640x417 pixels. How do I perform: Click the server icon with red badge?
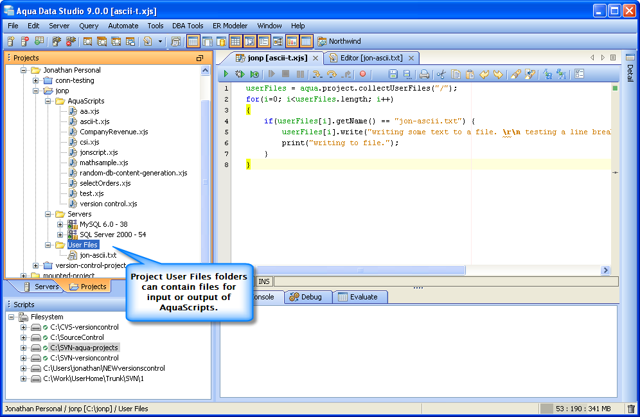(x=25, y=41)
